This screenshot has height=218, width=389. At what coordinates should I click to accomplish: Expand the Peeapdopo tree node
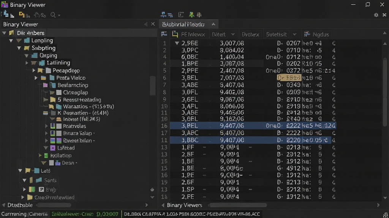click(34, 70)
